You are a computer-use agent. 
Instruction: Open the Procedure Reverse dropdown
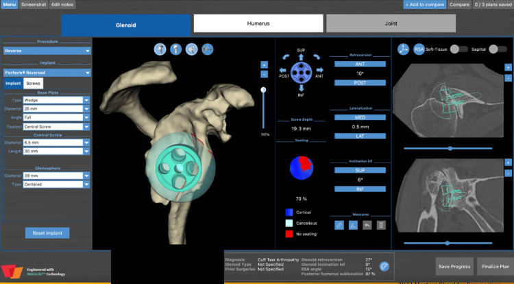(47, 51)
